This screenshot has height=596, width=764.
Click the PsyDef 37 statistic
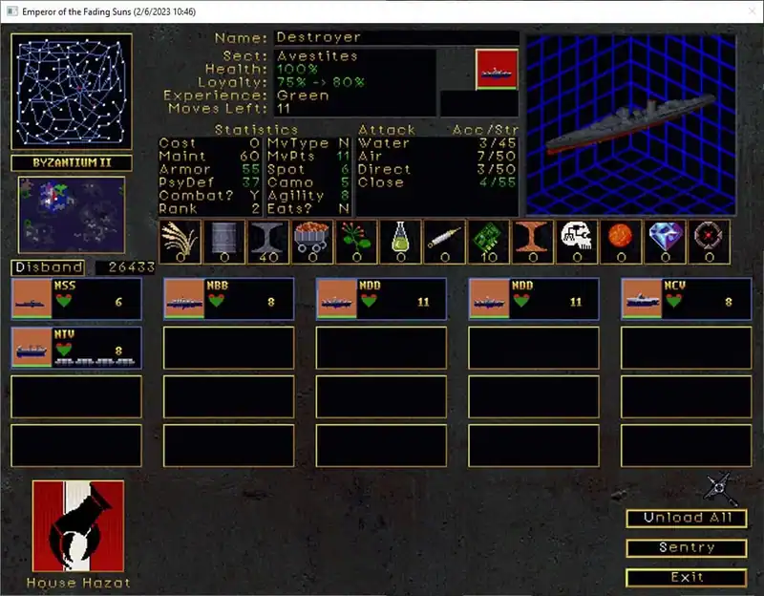click(209, 182)
